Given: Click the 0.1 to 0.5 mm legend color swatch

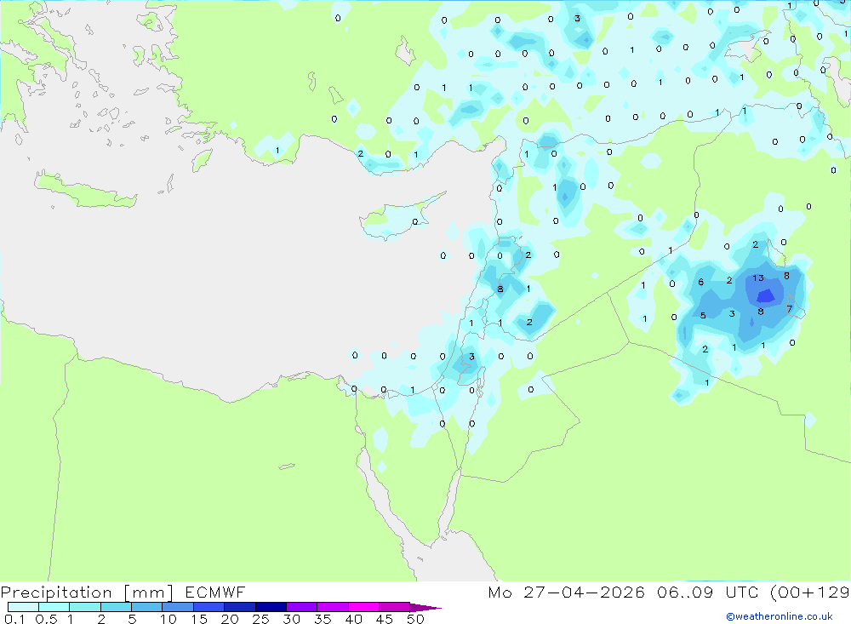Looking at the screenshot, I should 23,607.
